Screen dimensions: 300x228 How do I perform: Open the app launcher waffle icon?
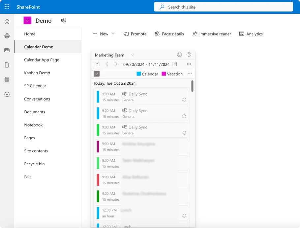point(7,7)
